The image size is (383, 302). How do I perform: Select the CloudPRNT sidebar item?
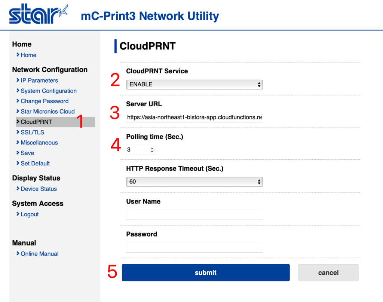click(36, 122)
